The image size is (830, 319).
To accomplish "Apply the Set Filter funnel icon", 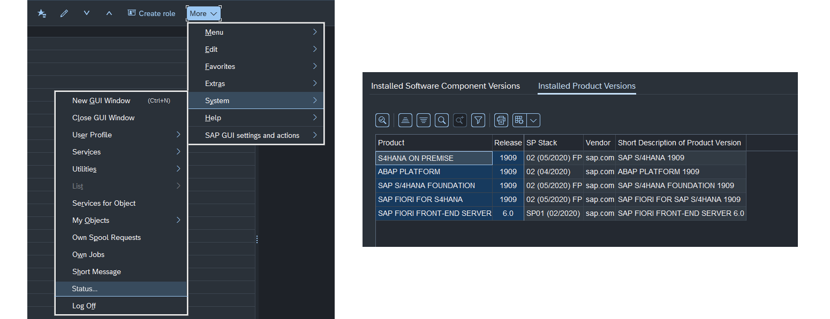I will point(478,120).
